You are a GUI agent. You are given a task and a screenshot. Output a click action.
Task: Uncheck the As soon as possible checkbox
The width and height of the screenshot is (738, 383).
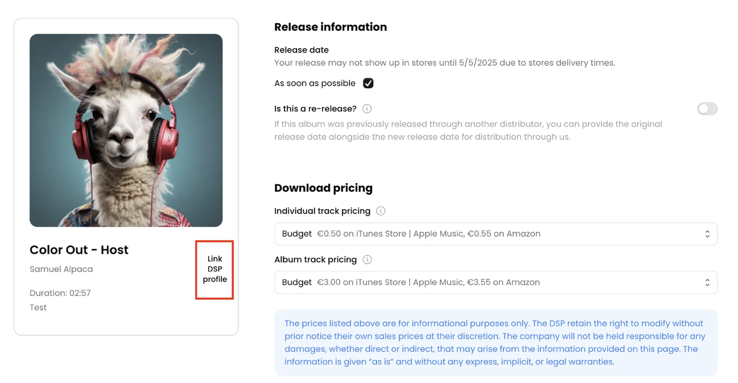tap(368, 83)
